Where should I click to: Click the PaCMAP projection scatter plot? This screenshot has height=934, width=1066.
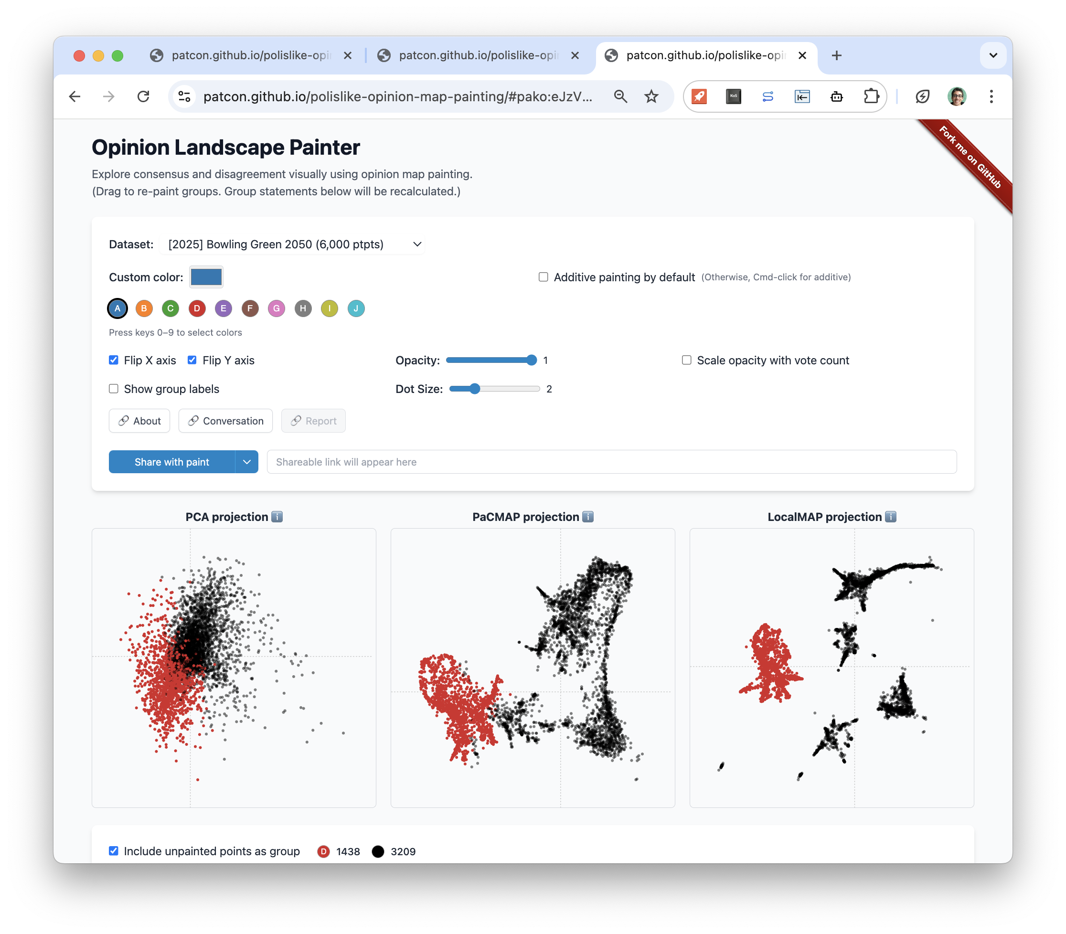(x=533, y=668)
